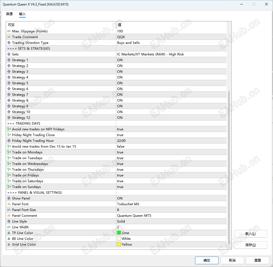Toggle the Trade on Mondays true value
Viewport: 273px width, 267px height.
[171, 152]
